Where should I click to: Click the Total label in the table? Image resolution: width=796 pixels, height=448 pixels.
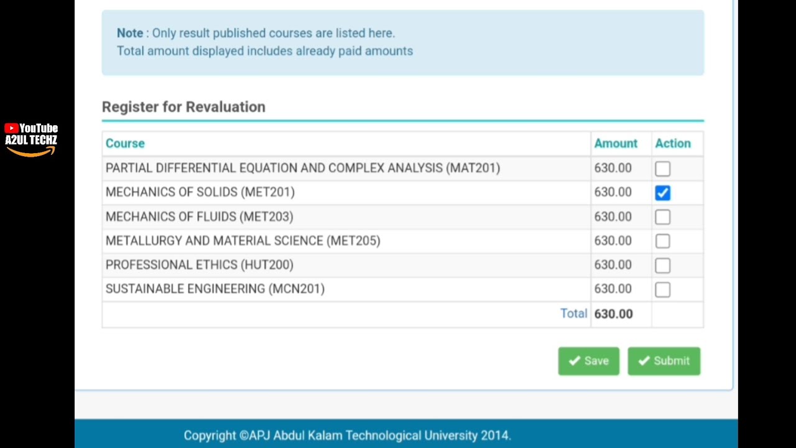click(x=573, y=314)
